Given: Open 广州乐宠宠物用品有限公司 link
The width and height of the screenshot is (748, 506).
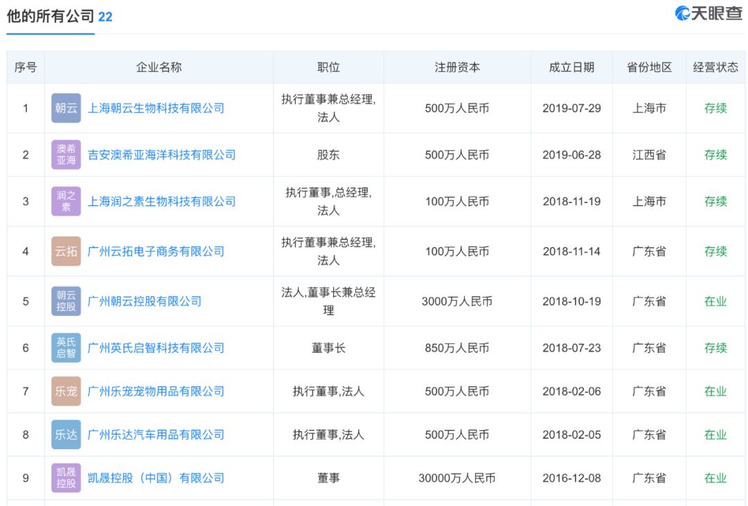Looking at the screenshot, I should tap(156, 392).
